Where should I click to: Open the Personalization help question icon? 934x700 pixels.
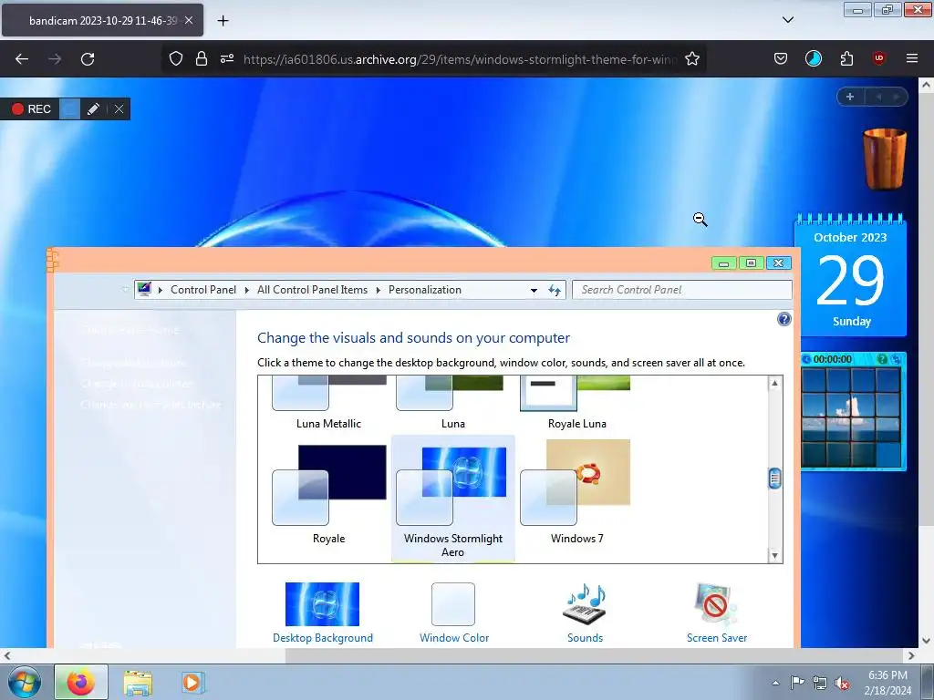coord(784,319)
